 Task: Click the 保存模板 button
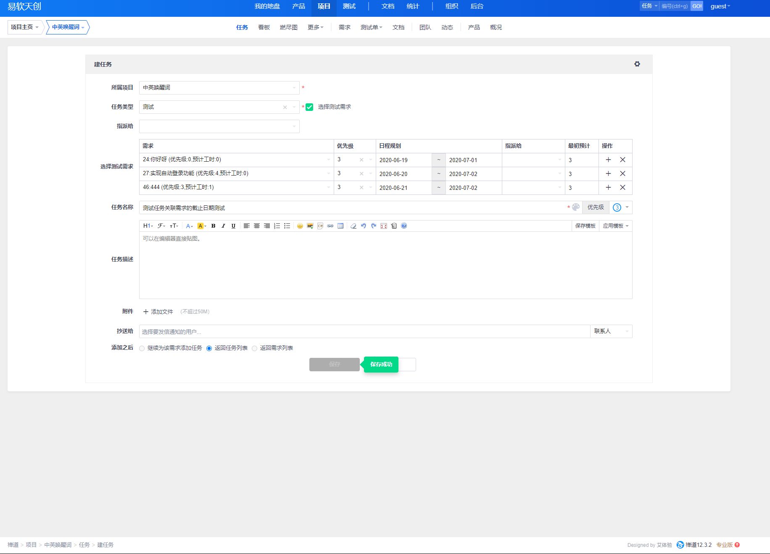tap(585, 226)
